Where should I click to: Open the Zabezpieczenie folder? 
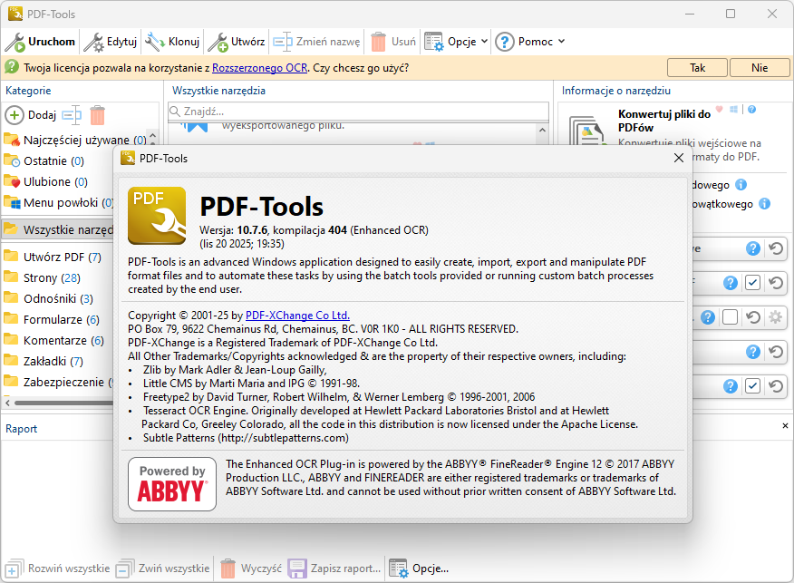click(58, 382)
